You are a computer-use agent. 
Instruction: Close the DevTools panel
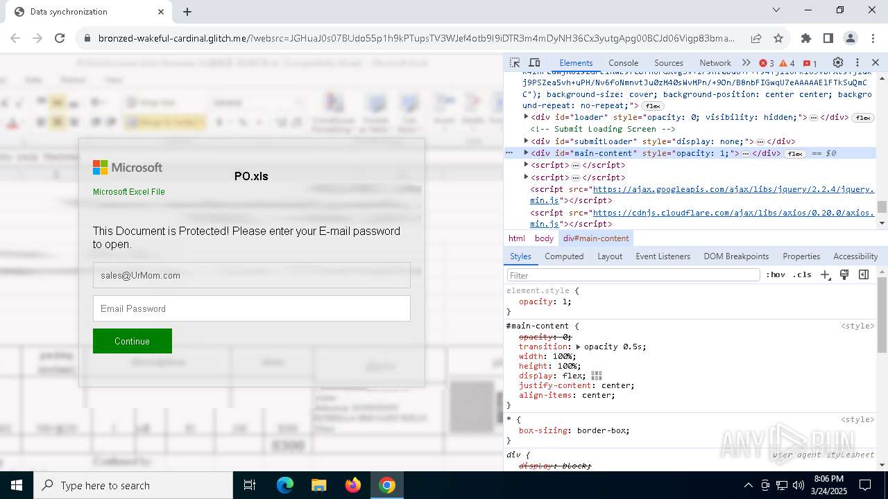(876, 62)
